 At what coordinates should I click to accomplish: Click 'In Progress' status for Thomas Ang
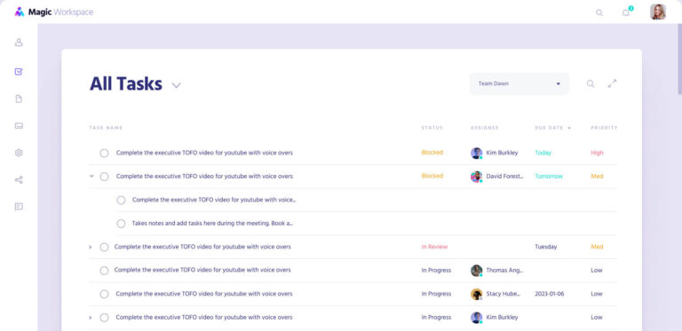pyautogui.click(x=436, y=270)
